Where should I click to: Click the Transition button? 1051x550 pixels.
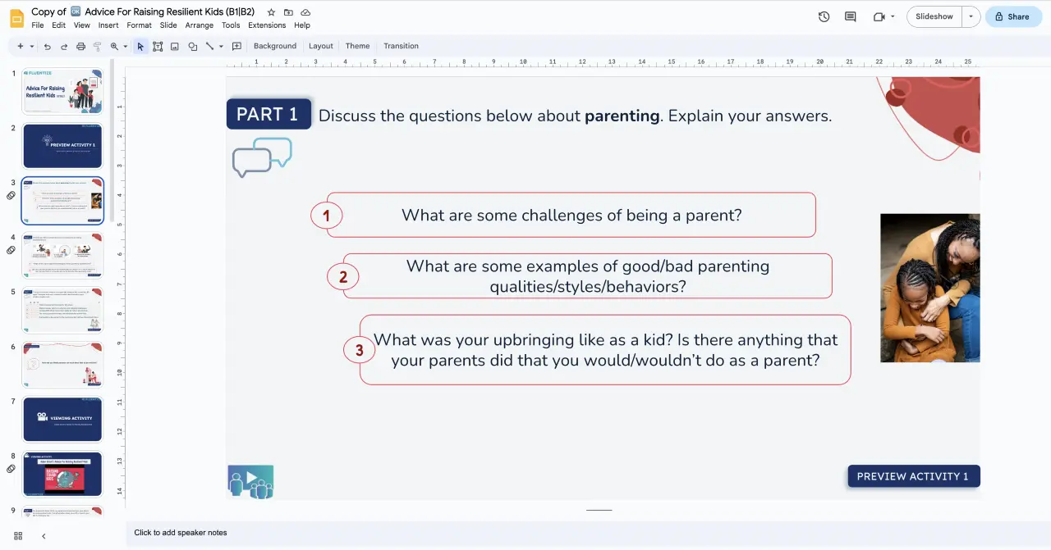click(x=401, y=46)
